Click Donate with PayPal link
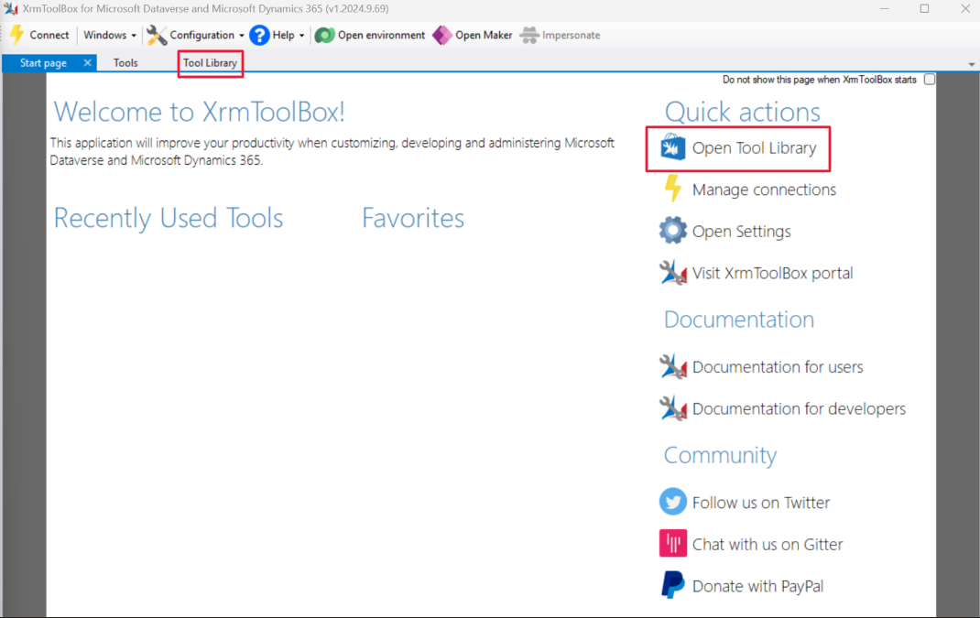The image size is (980, 618). (757, 586)
